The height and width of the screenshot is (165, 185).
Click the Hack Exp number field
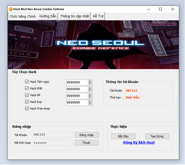coord(77,103)
